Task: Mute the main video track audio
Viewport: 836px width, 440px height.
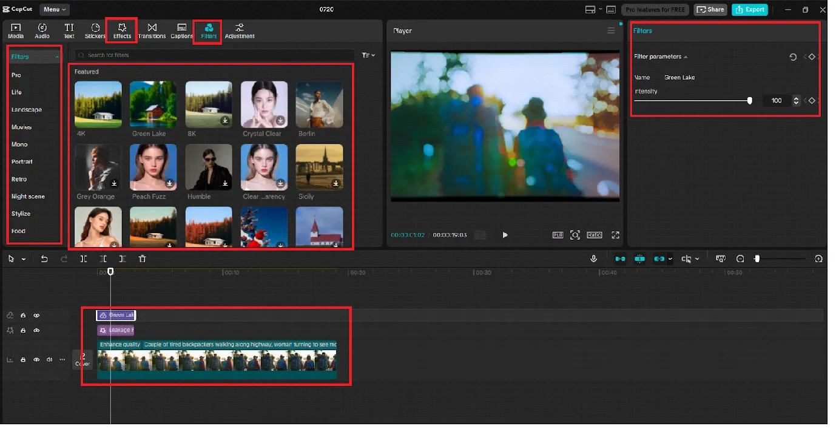Action: pyautogui.click(x=49, y=360)
